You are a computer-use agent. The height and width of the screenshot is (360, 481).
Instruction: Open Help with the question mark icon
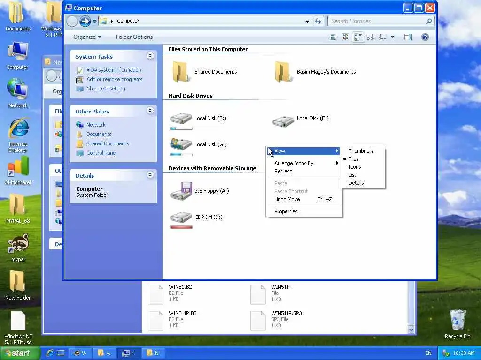[425, 37]
